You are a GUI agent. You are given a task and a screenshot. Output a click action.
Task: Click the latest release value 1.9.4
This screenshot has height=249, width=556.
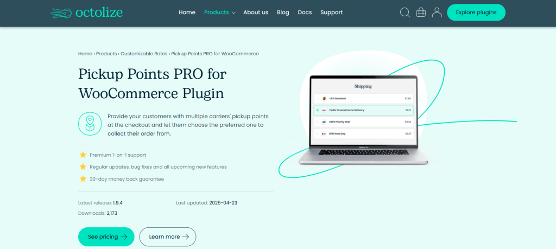118,203
